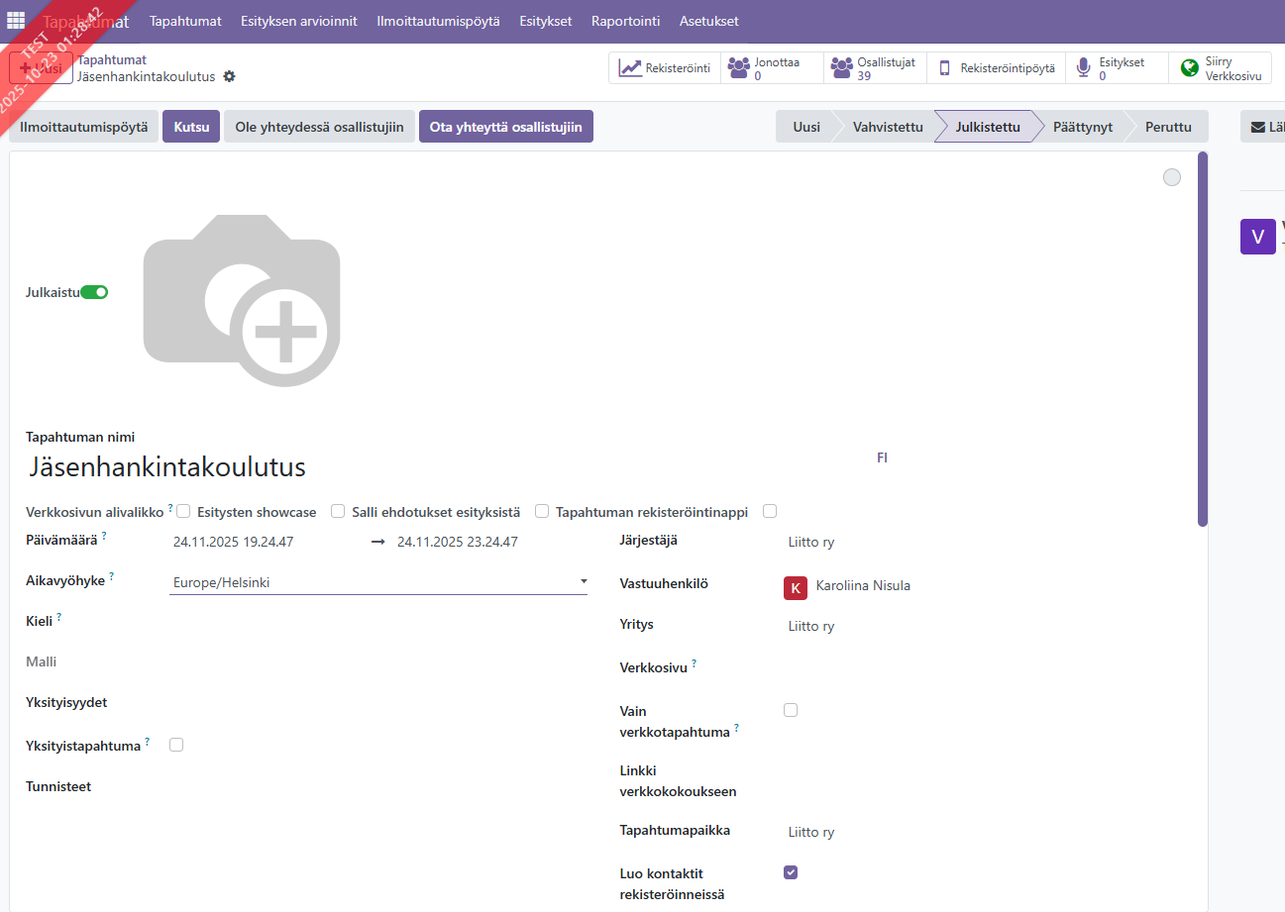Open the Raportointi menu

coord(625,21)
